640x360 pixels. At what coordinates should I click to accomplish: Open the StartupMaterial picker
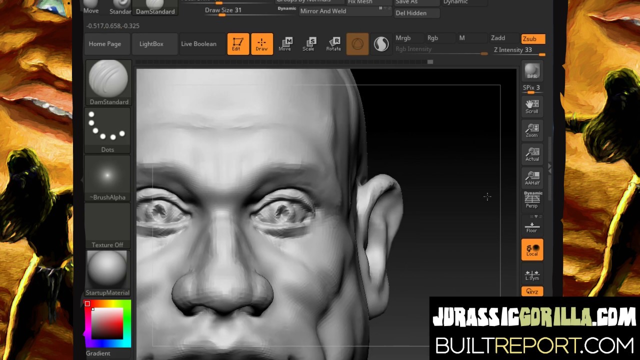(107, 273)
